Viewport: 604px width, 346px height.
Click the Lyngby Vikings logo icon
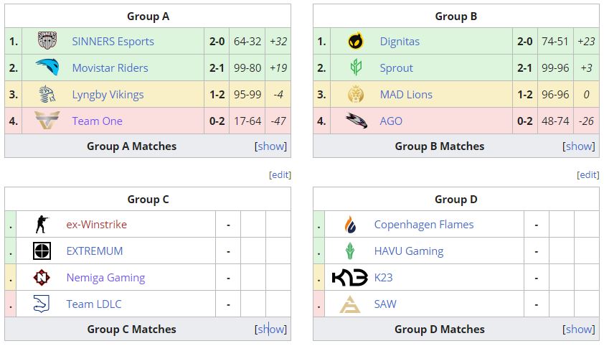click(47, 95)
